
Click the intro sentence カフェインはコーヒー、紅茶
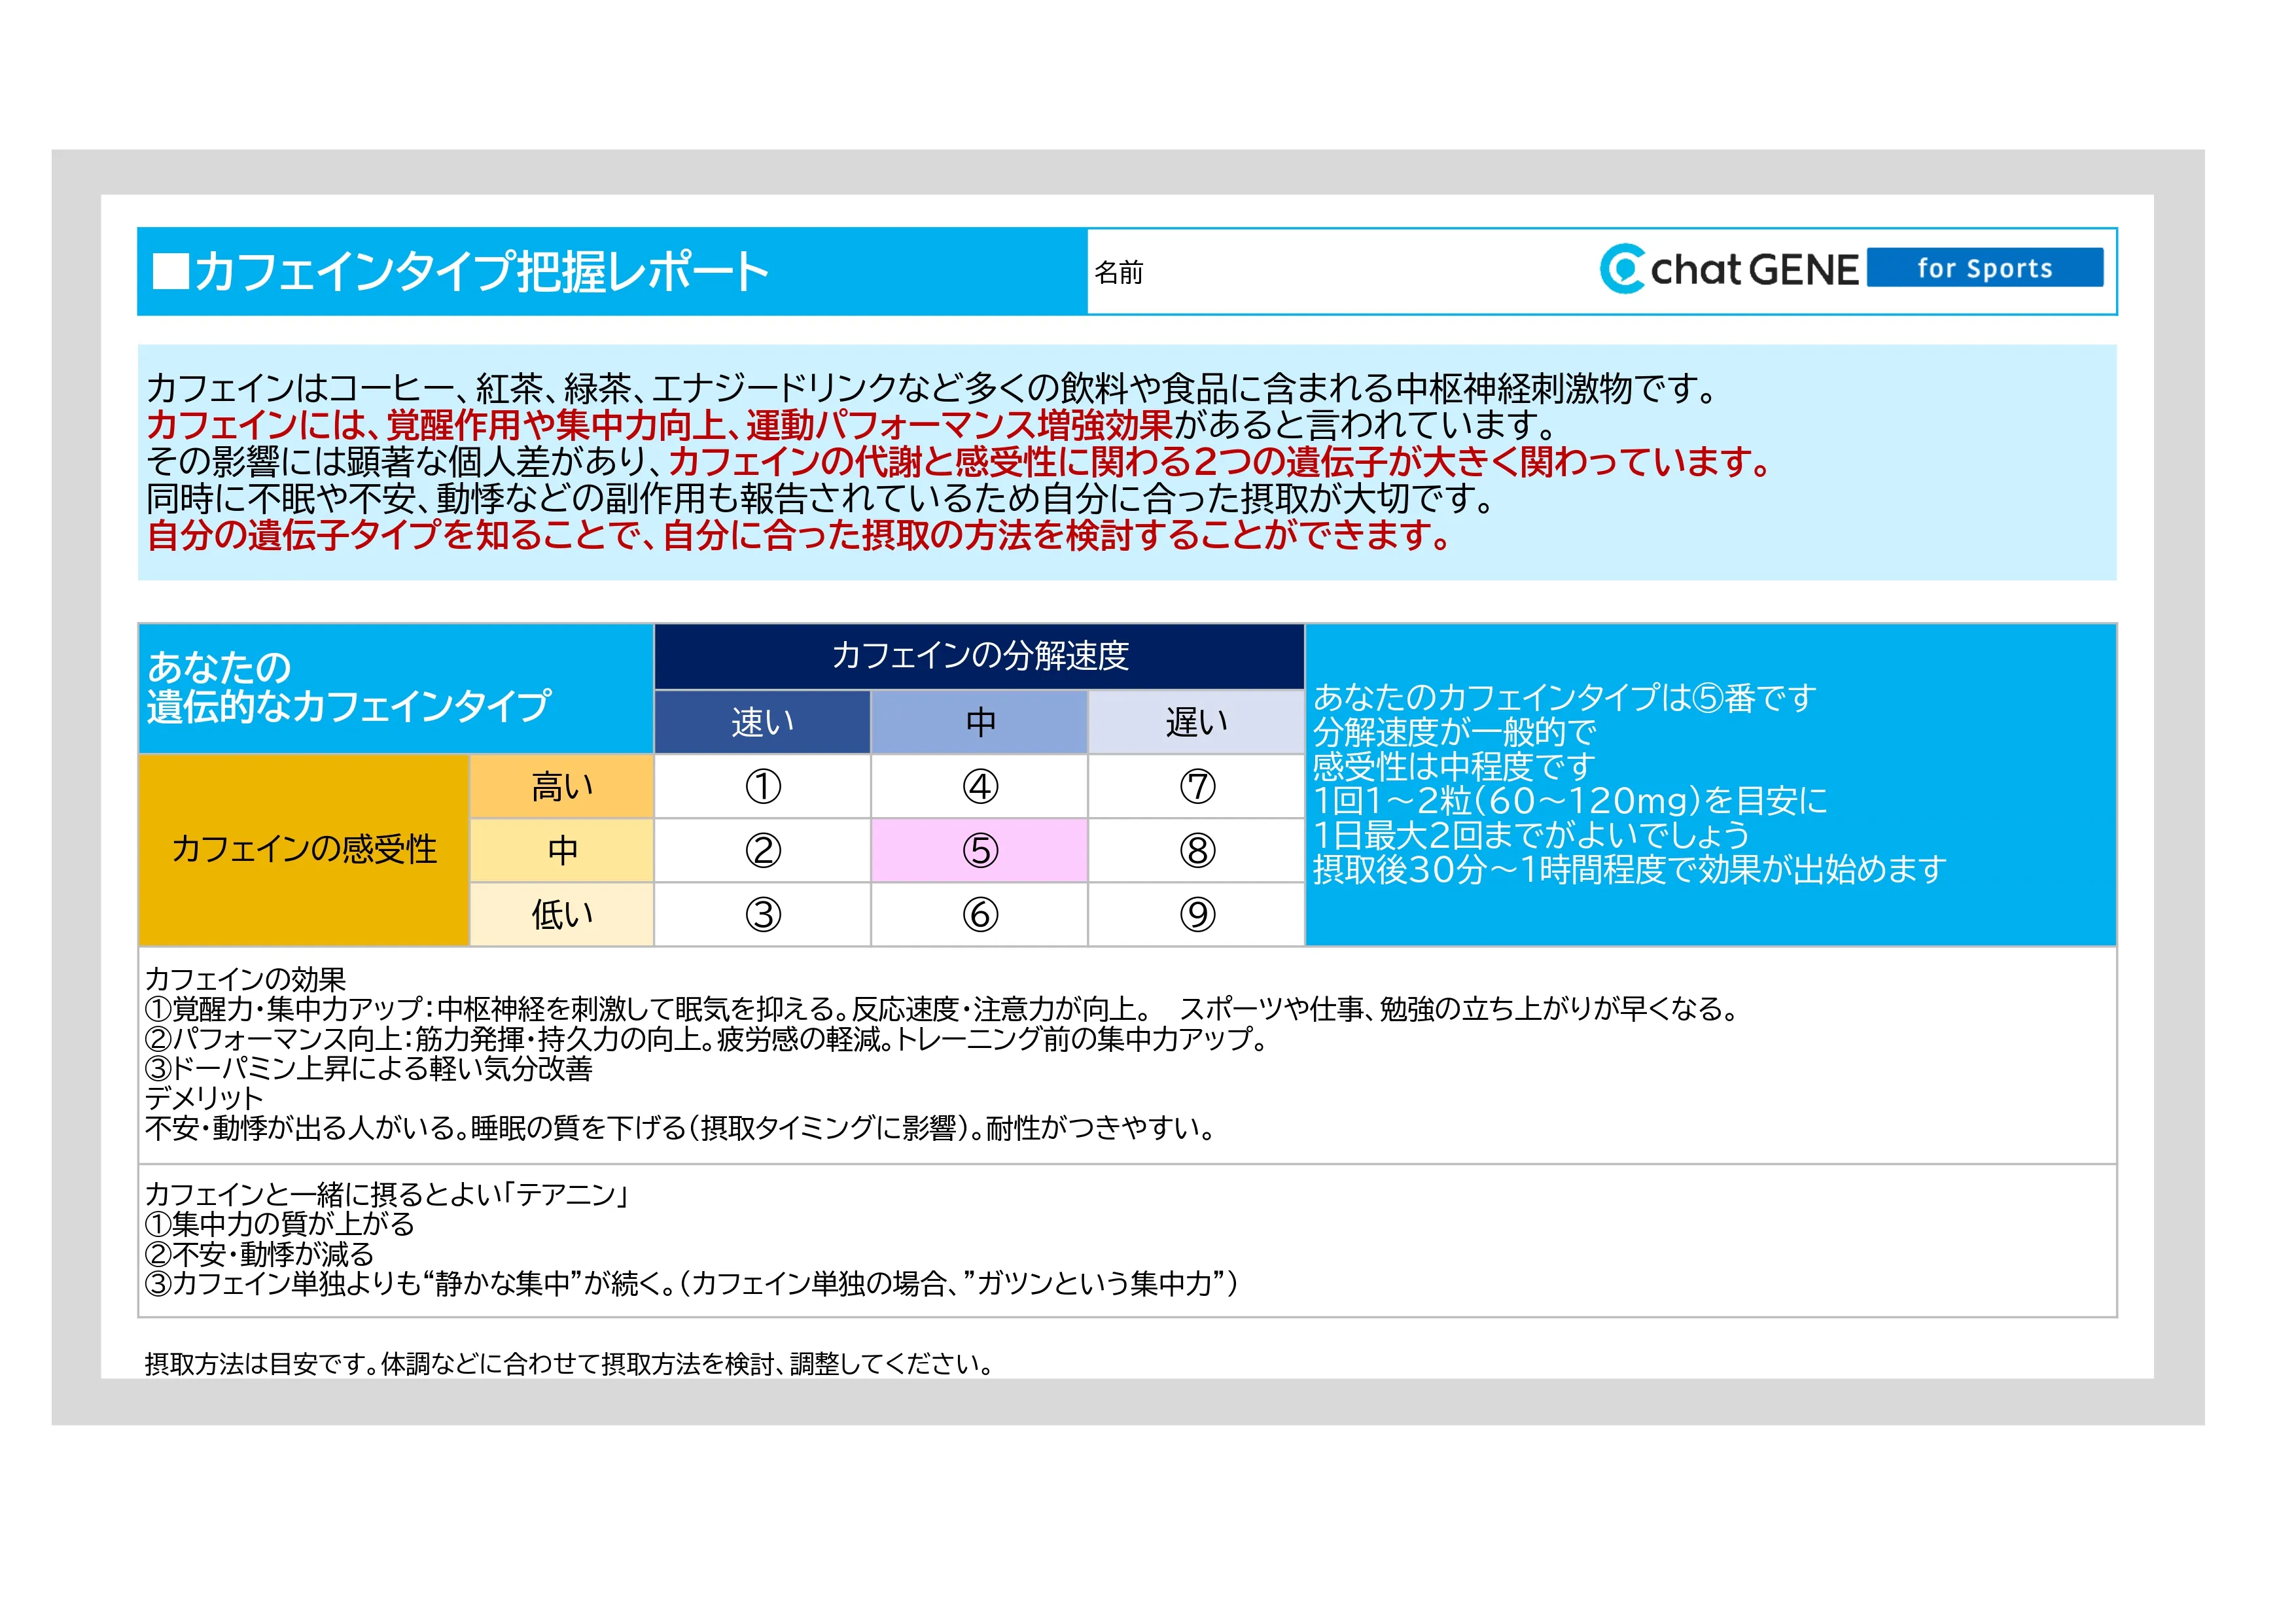click(931, 388)
